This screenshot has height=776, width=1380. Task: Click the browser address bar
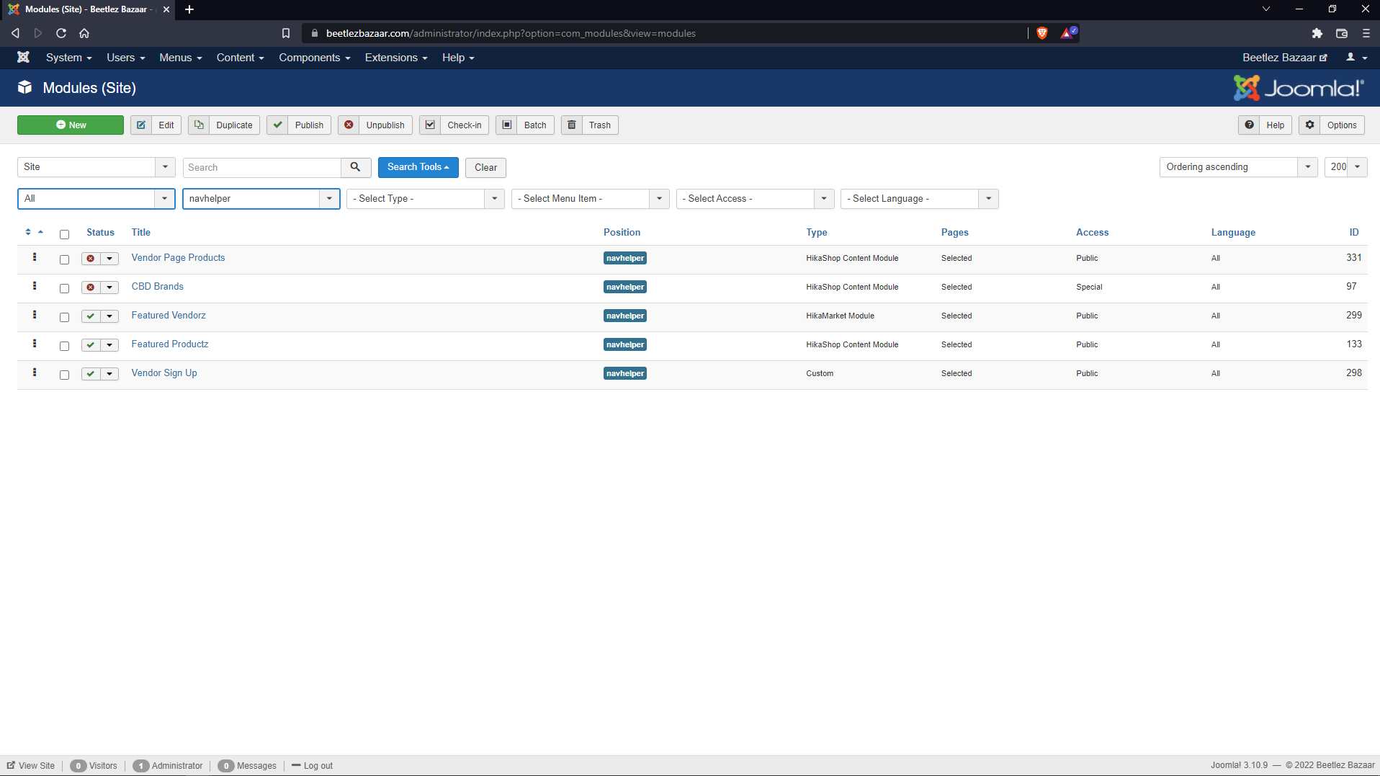663,33
